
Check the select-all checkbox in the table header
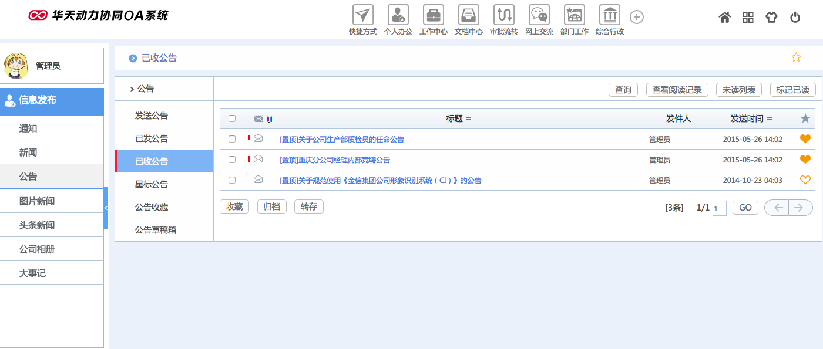(x=231, y=118)
